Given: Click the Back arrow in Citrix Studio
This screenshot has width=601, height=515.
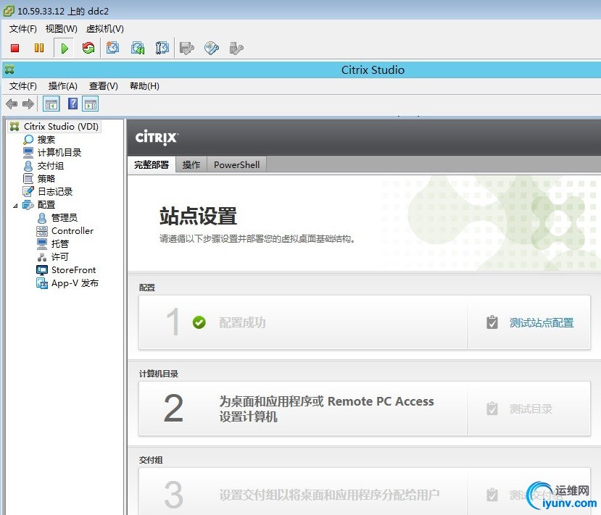Looking at the screenshot, I should click(12, 104).
